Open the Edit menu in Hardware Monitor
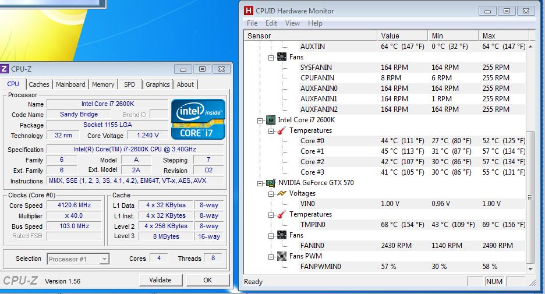545x294 pixels. pyautogui.click(x=271, y=23)
